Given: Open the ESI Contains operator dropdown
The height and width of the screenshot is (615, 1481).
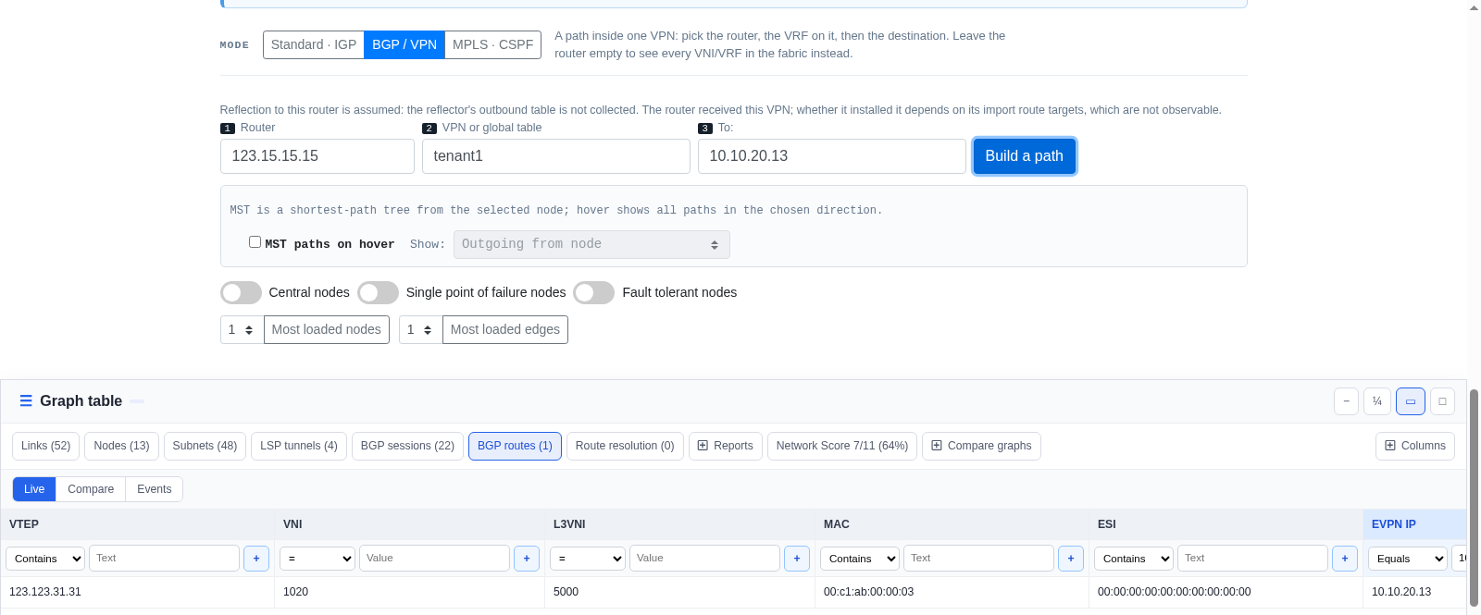Looking at the screenshot, I should coord(1134,559).
